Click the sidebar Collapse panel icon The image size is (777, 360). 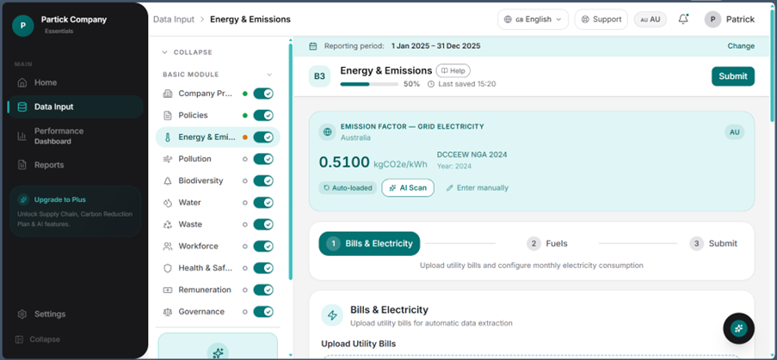point(19,339)
